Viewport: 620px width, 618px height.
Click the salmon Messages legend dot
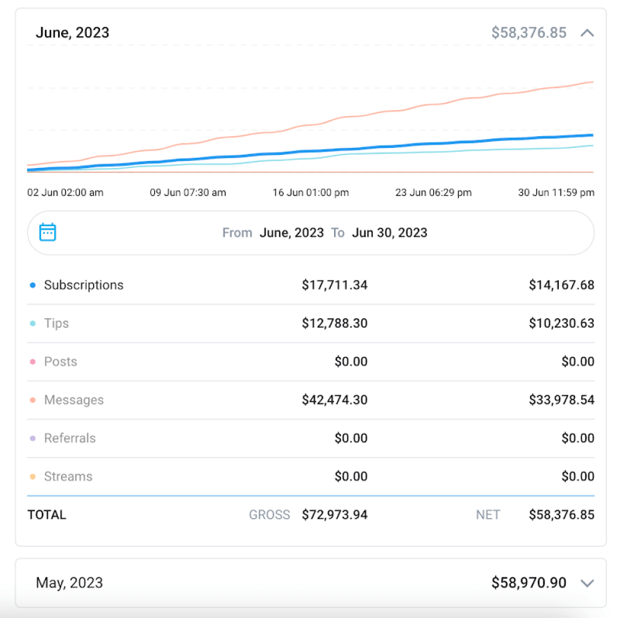pos(33,400)
